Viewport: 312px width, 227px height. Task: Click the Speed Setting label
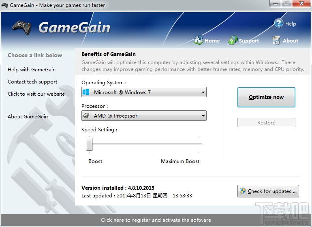(99, 130)
